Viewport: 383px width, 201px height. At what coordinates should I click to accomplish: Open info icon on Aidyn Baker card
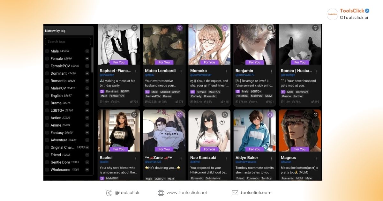pyautogui.click(x=270, y=115)
